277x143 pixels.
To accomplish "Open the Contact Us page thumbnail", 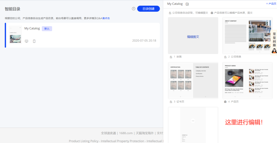I will click(193, 125).
